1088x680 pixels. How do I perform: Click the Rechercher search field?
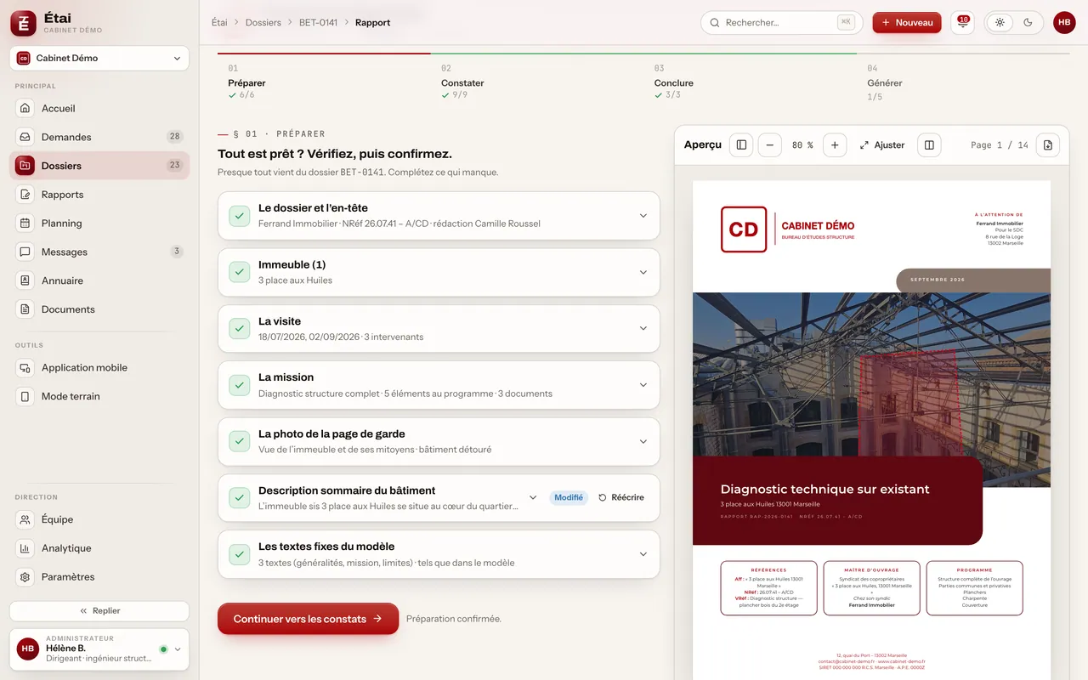[x=781, y=23]
